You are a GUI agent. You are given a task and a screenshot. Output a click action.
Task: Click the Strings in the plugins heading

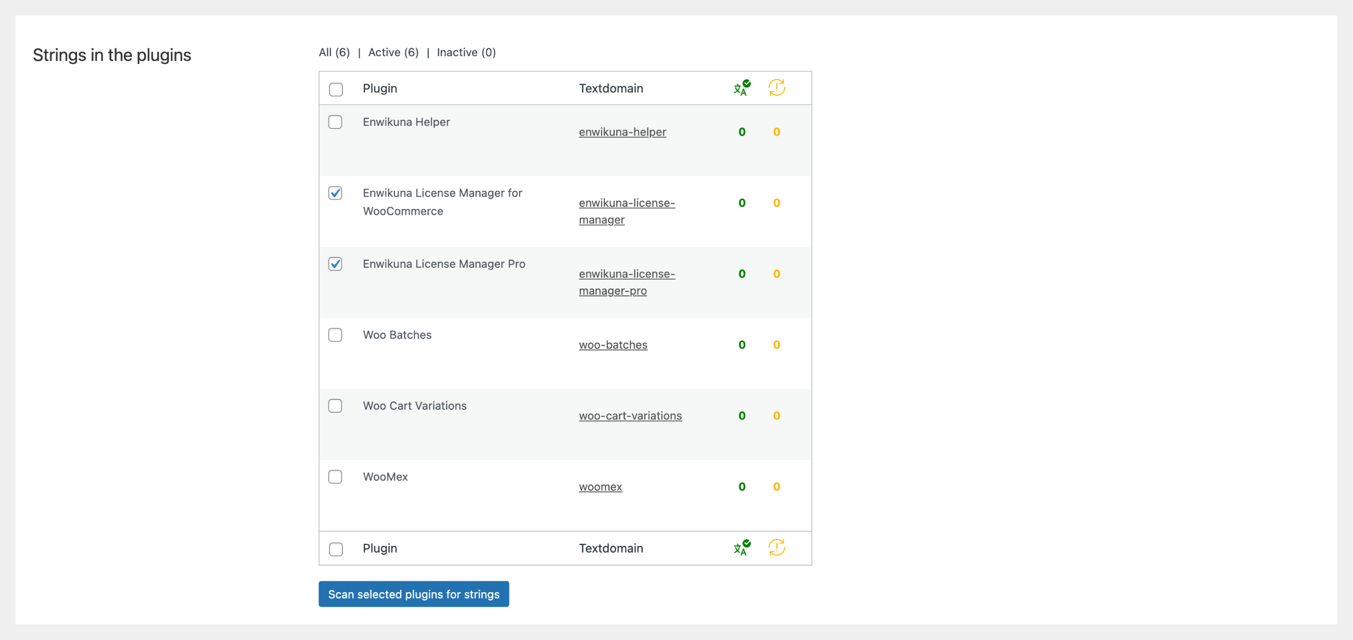[x=112, y=55]
